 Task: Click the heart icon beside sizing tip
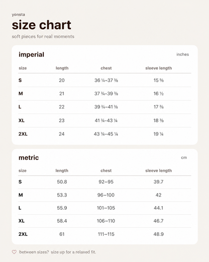point(14,252)
